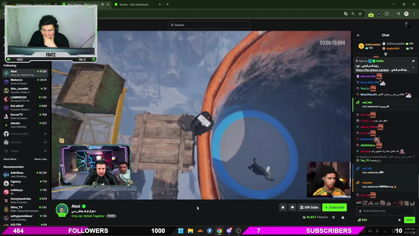Open a new browser tab
The image size is (419, 236).
coord(167,5)
